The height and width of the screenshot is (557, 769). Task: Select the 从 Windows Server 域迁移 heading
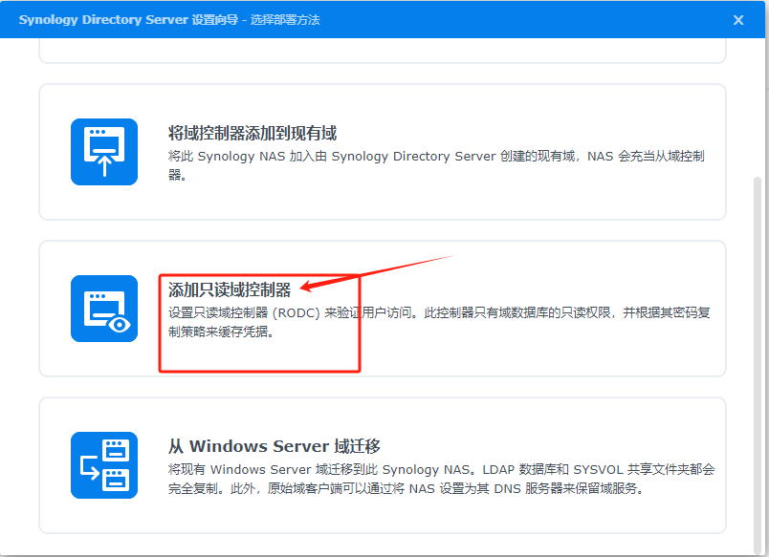click(x=275, y=446)
